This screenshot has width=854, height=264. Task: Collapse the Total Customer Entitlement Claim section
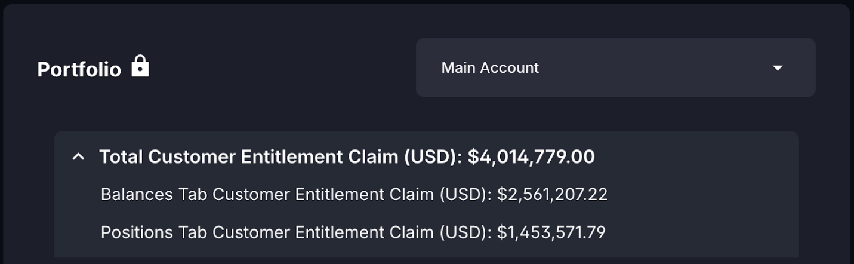tap(78, 157)
